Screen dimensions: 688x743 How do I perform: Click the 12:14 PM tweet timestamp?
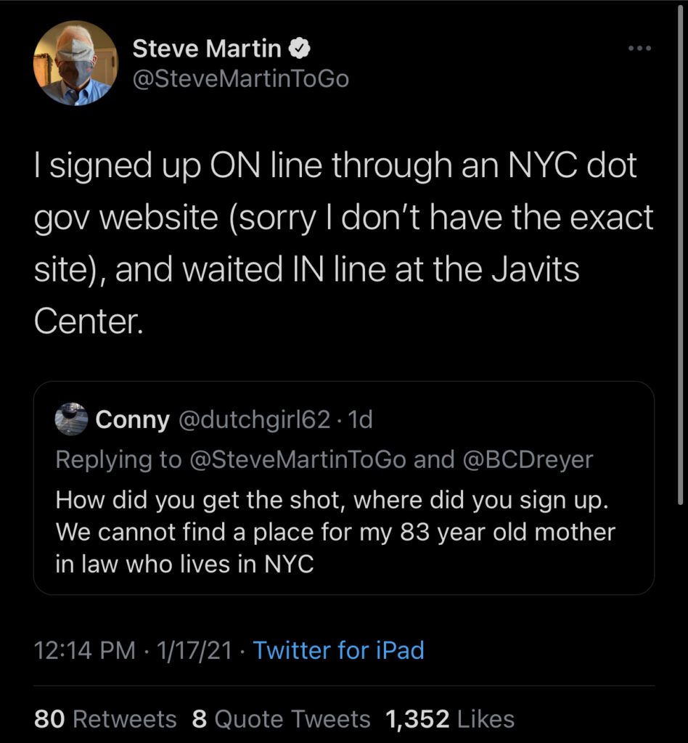pos(84,650)
